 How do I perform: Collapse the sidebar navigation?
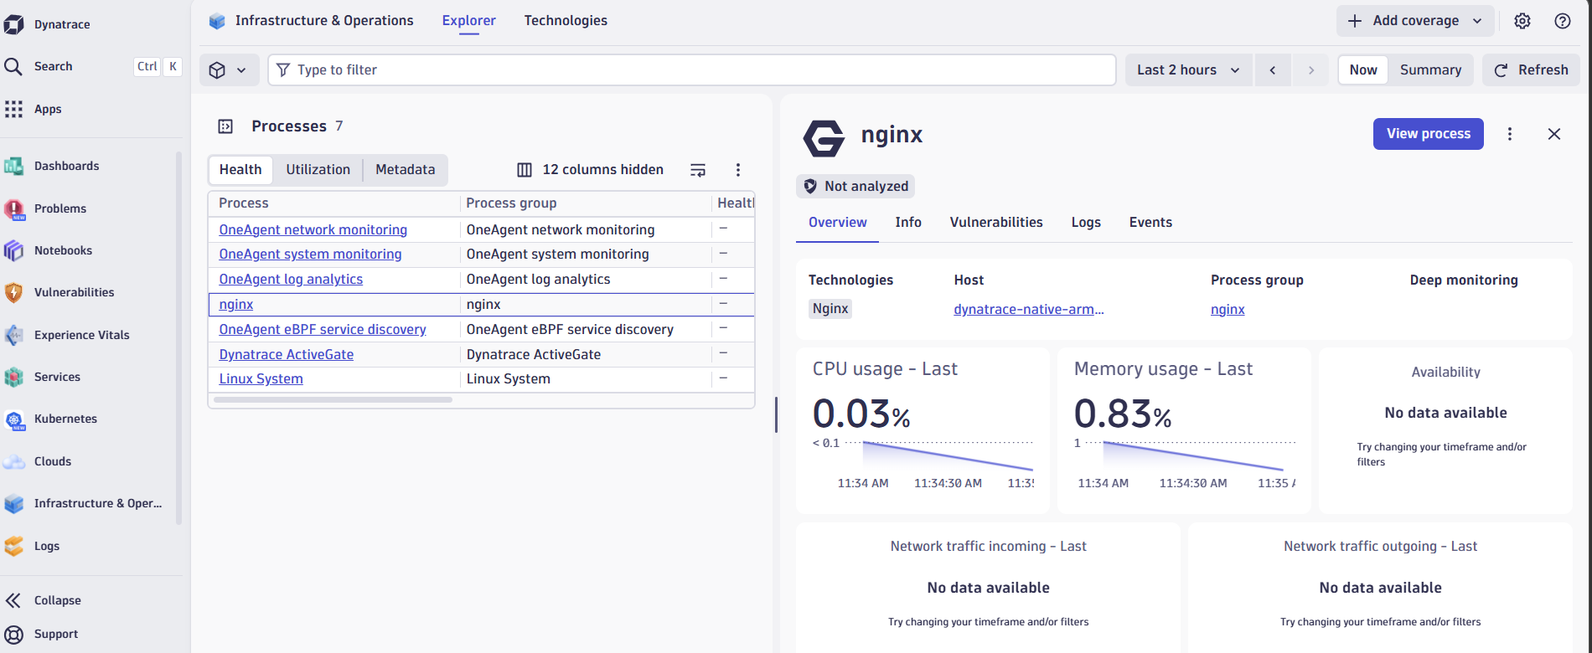(x=57, y=600)
